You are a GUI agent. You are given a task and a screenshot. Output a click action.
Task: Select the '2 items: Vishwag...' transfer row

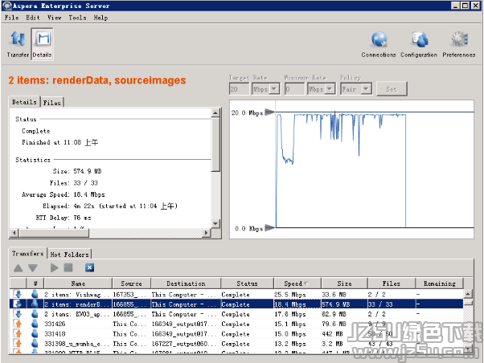click(x=236, y=295)
